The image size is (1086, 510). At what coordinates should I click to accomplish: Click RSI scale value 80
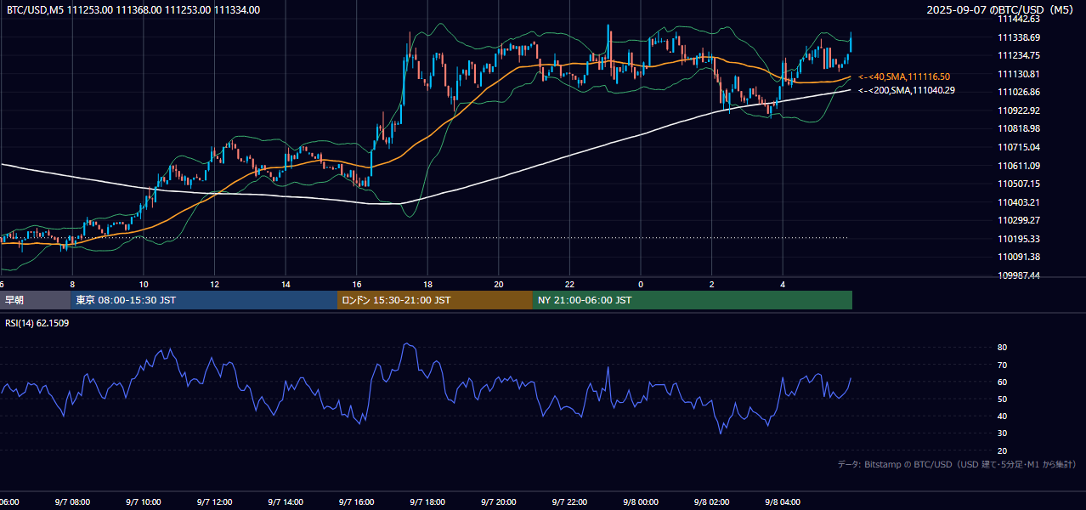click(x=1002, y=348)
